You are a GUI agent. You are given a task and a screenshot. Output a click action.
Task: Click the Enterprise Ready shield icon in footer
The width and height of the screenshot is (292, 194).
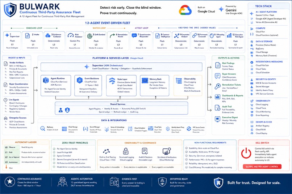[162, 182]
